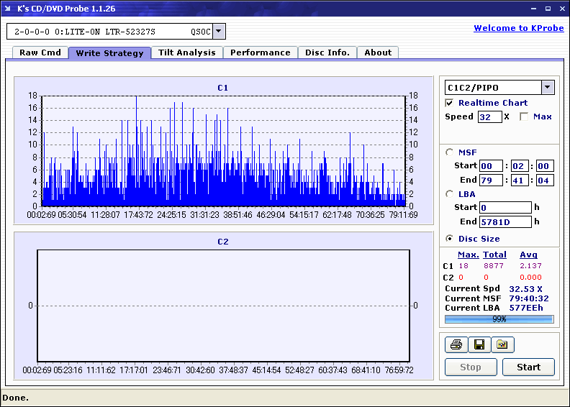The width and height of the screenshot is (570, 407).
Task: Choose the Disc Size radio option
Action: coord(450,239)
